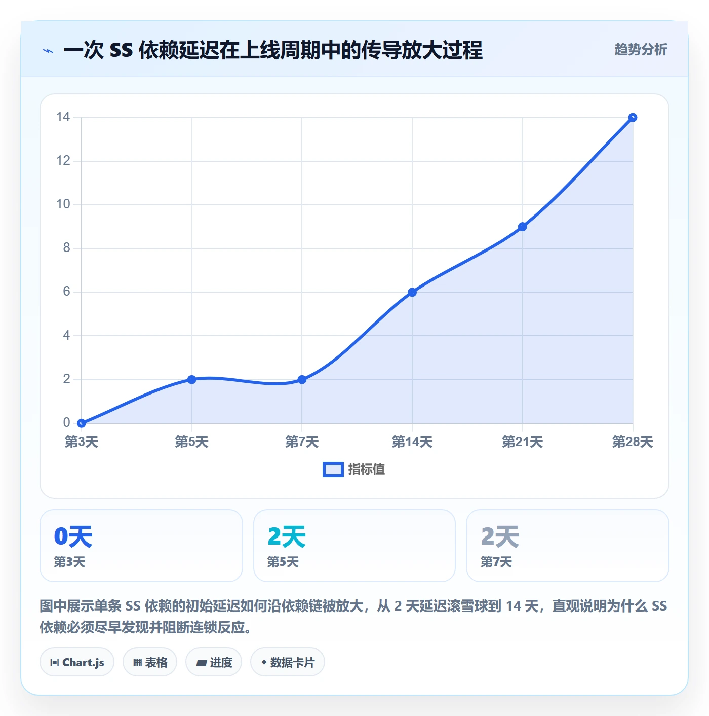Click the 指标值 legend label
Screen dimensions: 709x716
pyautogui.click(x=367, y=470)
